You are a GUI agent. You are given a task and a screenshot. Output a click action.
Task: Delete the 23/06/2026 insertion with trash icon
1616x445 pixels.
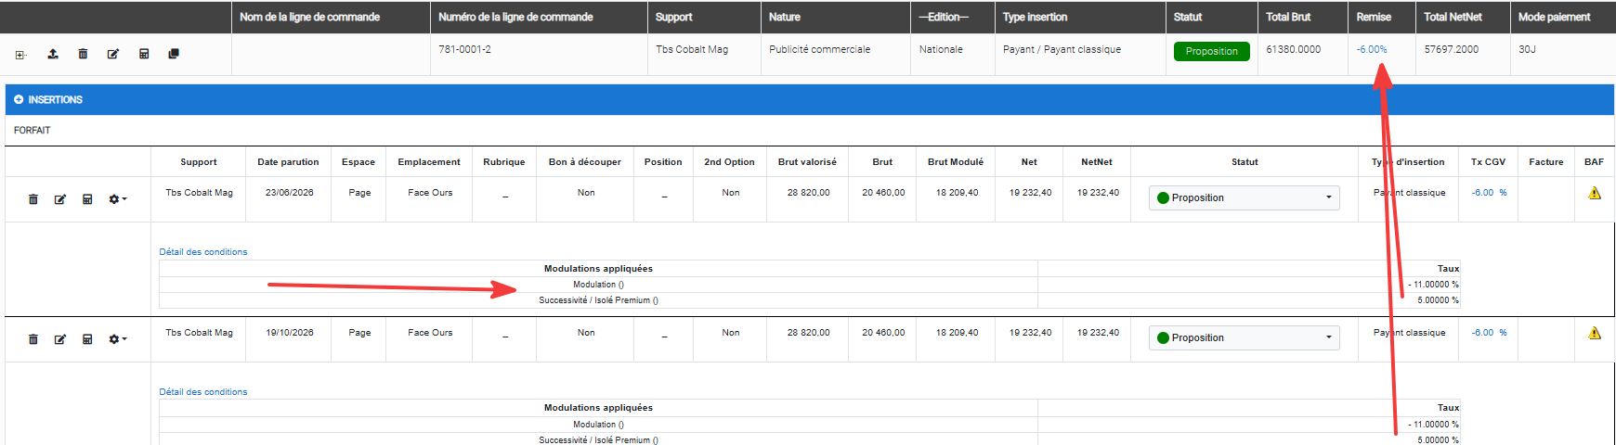(33, 199)
